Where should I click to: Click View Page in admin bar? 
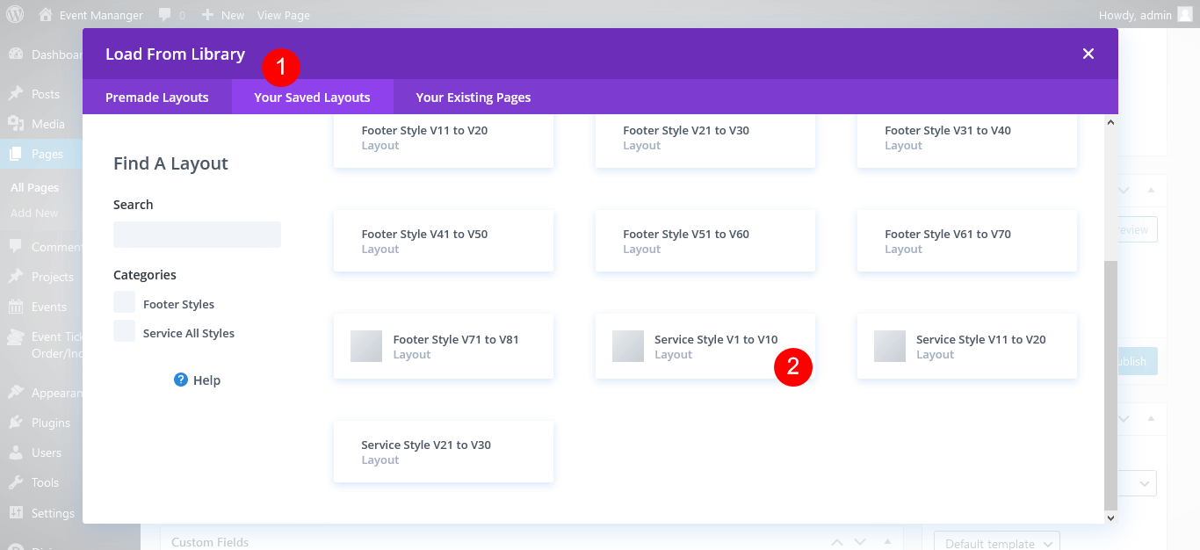(x=284, y=15)
